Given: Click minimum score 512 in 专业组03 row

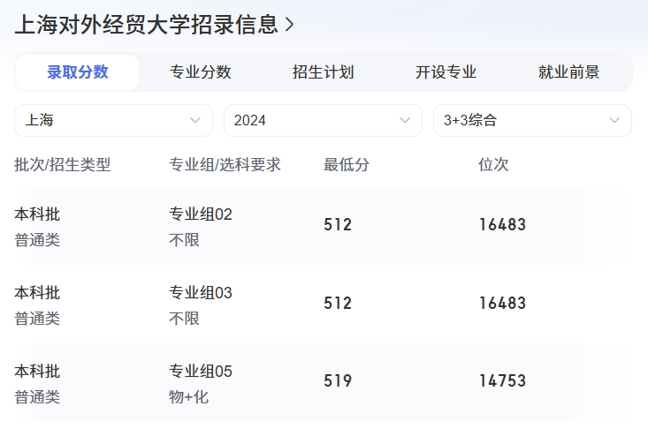Looking at the screenshot, I should point(338,304).
